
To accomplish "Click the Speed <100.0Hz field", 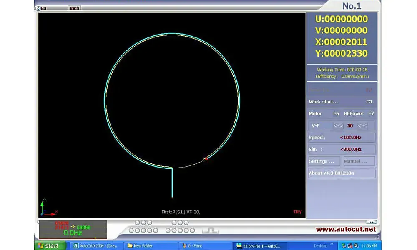I will tap(342, 137).
